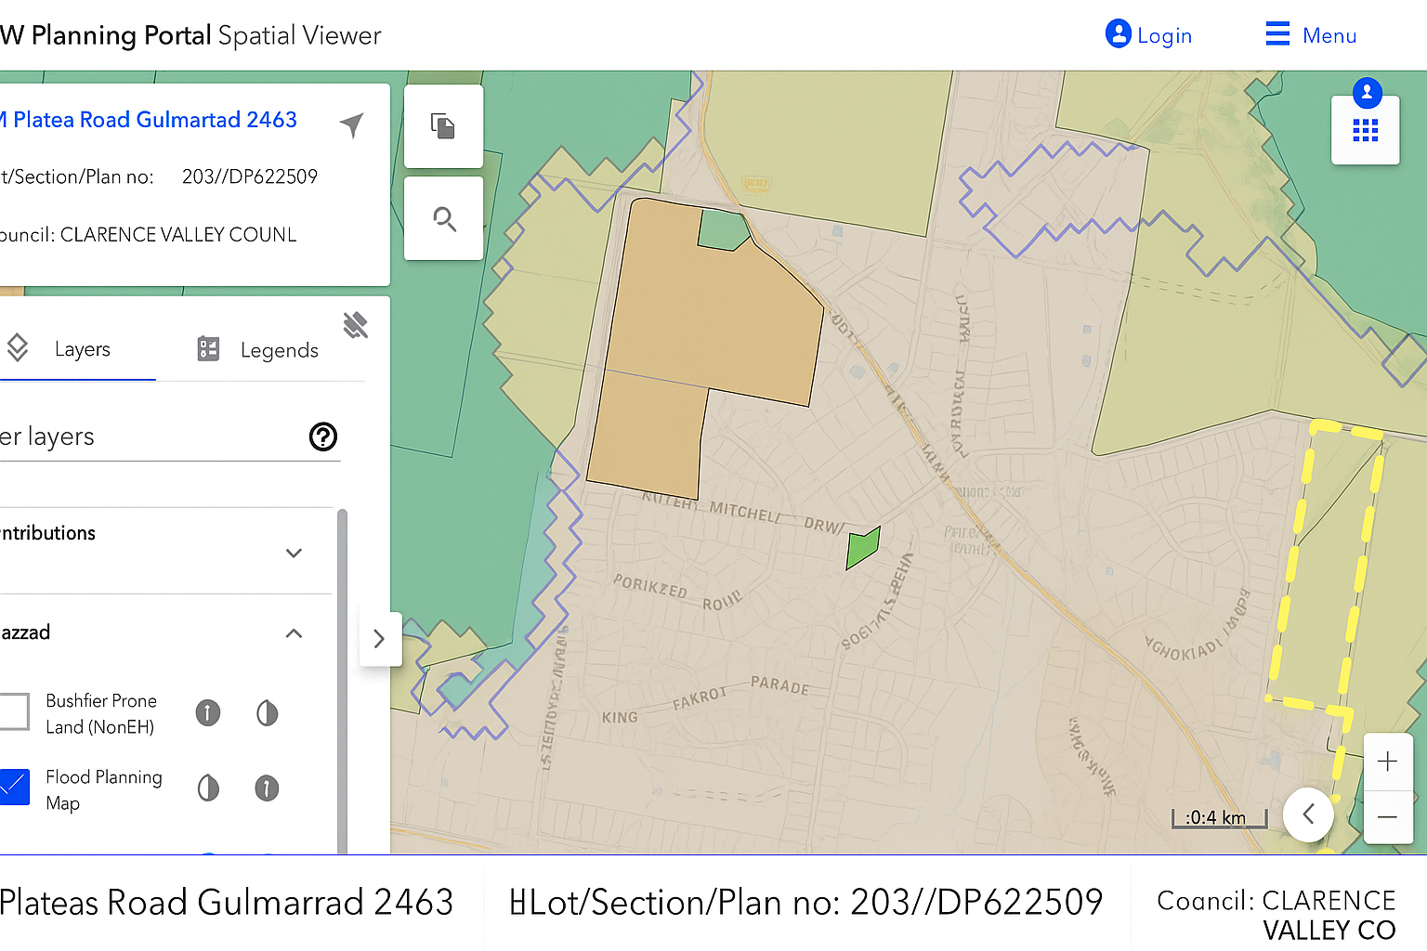Click the navigate arrow beside address

tap(352, 124)
